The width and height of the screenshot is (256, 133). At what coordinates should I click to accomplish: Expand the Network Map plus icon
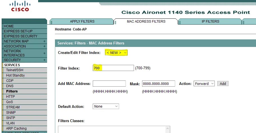pos(44,41)
